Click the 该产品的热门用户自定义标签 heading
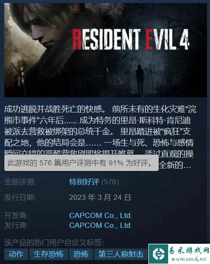The width and height of the screenshot is (210, 264). tap(55, 242)
